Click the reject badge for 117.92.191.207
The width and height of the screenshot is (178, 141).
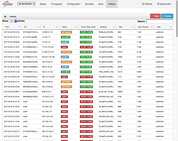[64, 47]
